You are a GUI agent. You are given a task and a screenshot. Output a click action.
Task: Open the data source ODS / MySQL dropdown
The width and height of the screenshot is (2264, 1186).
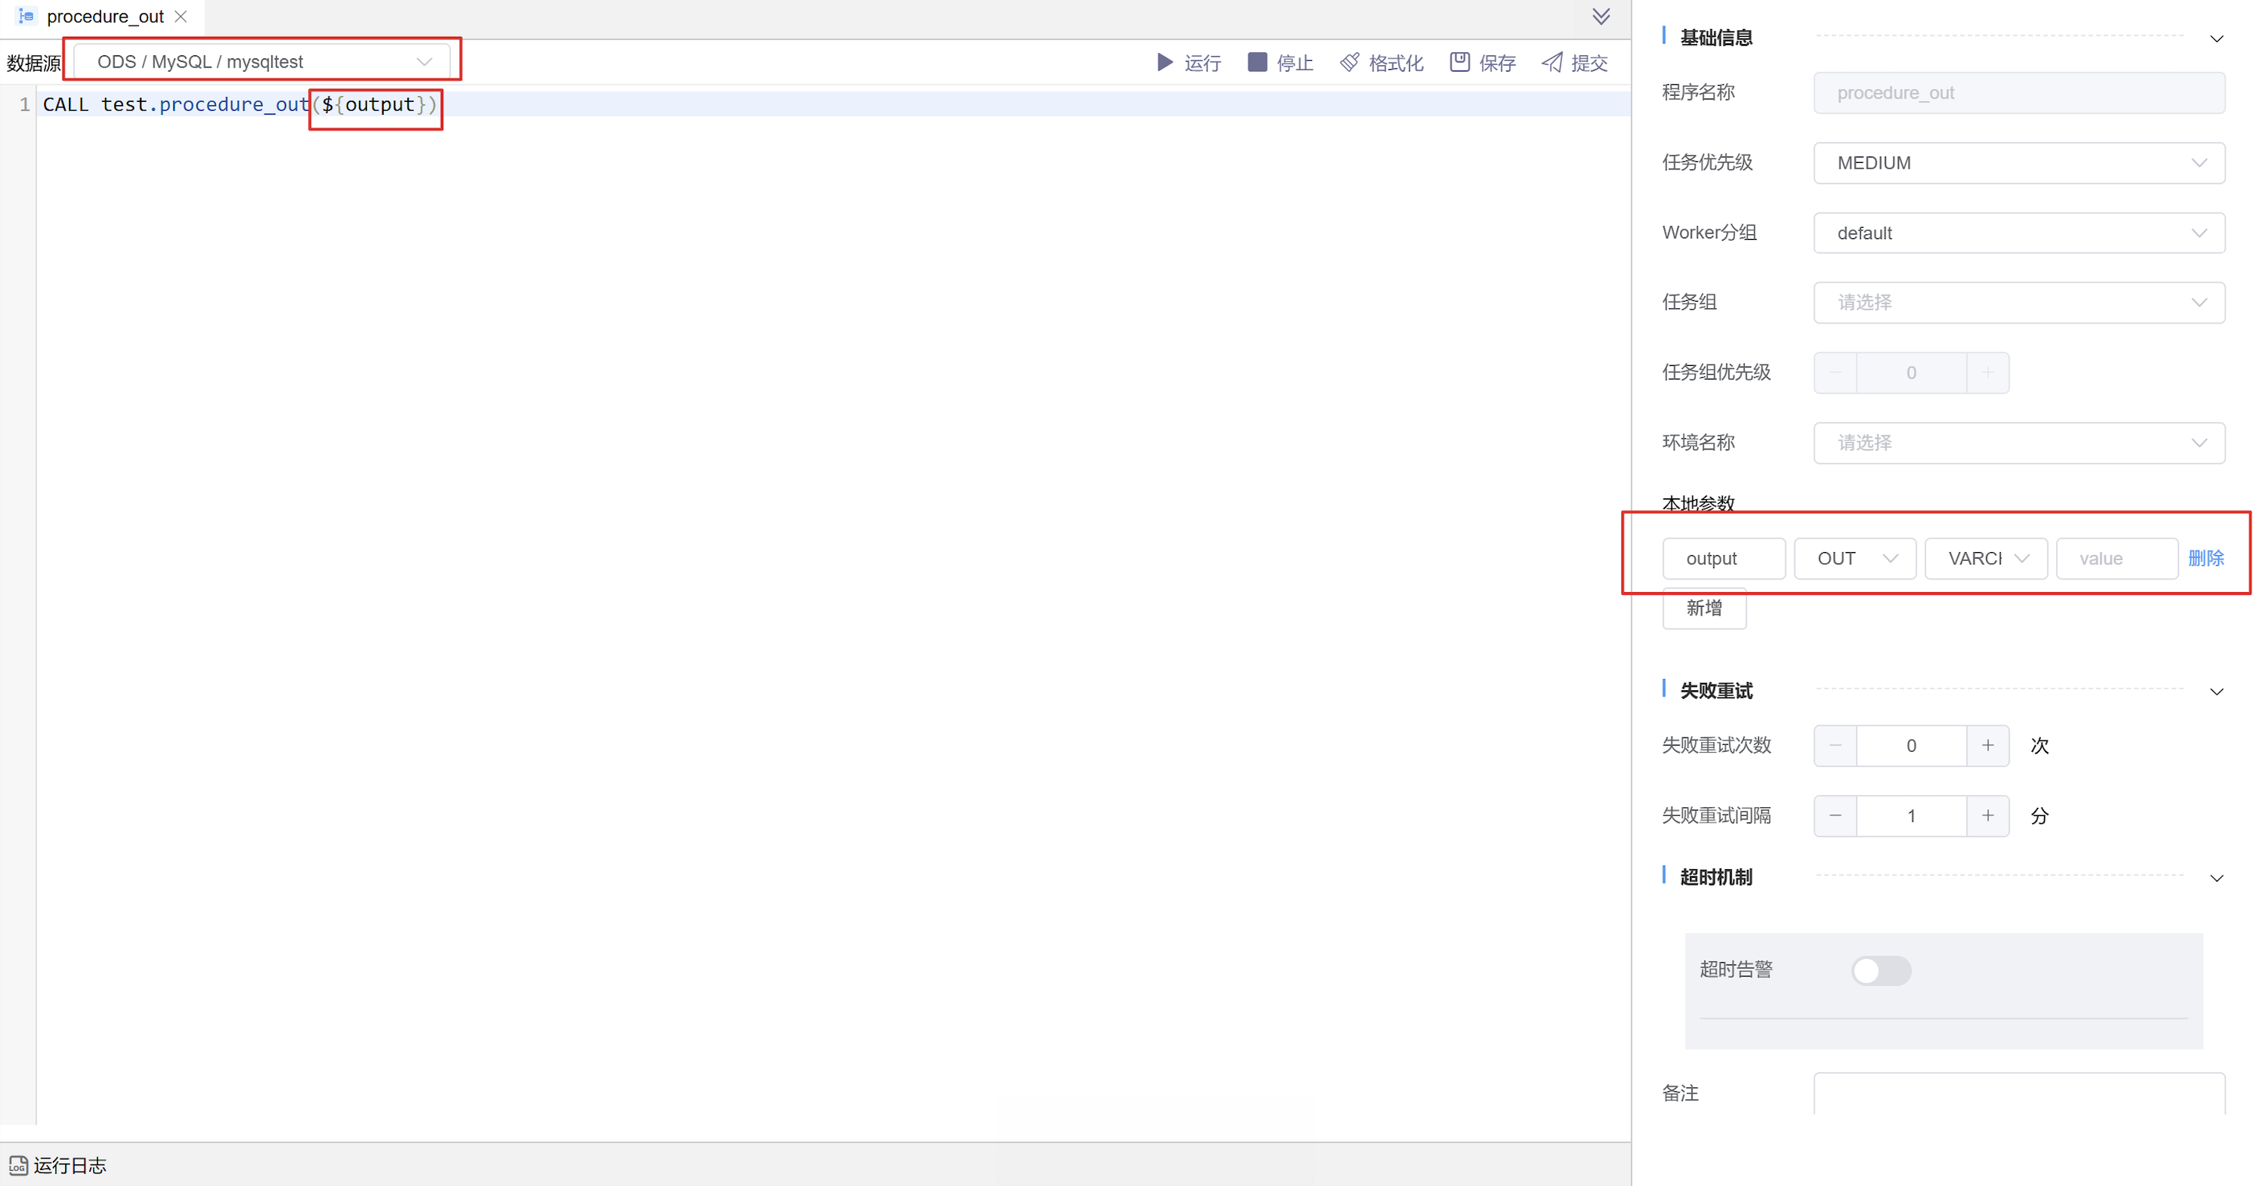click(262, 63)
